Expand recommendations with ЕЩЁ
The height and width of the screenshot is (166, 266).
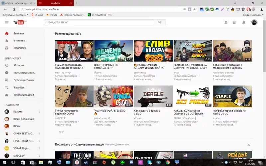coord(61,132)
